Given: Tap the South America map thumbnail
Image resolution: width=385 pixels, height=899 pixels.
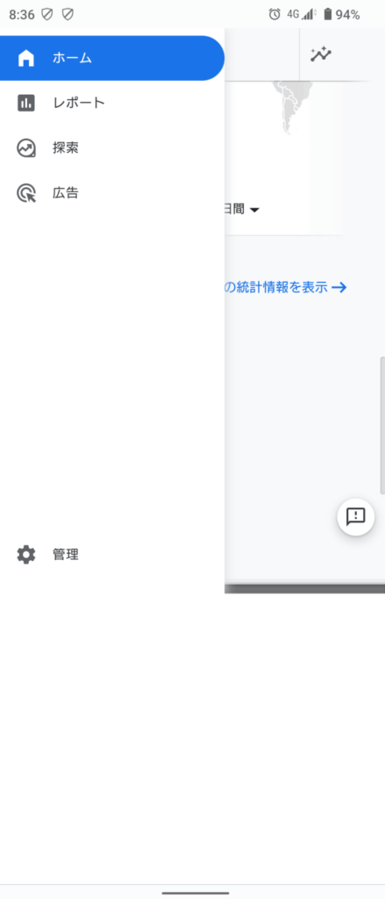Looking at the screenshot, I should coord(293,108).
